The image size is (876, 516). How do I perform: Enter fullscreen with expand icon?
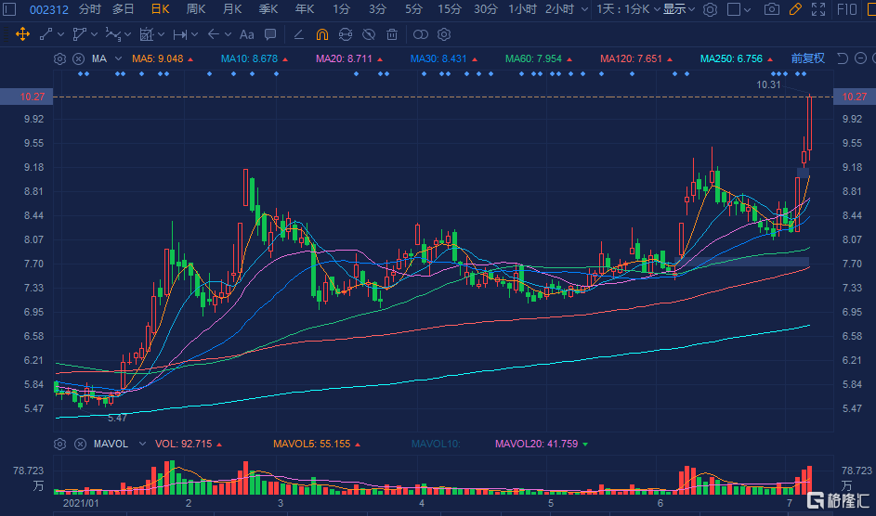point(818,9)
